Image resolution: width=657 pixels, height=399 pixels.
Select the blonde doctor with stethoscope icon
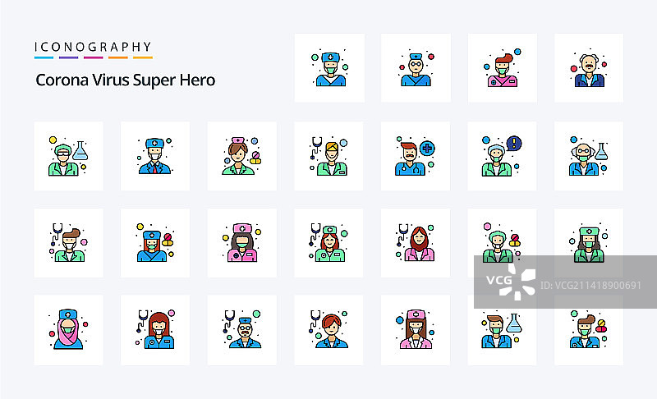tap(329, 156)
